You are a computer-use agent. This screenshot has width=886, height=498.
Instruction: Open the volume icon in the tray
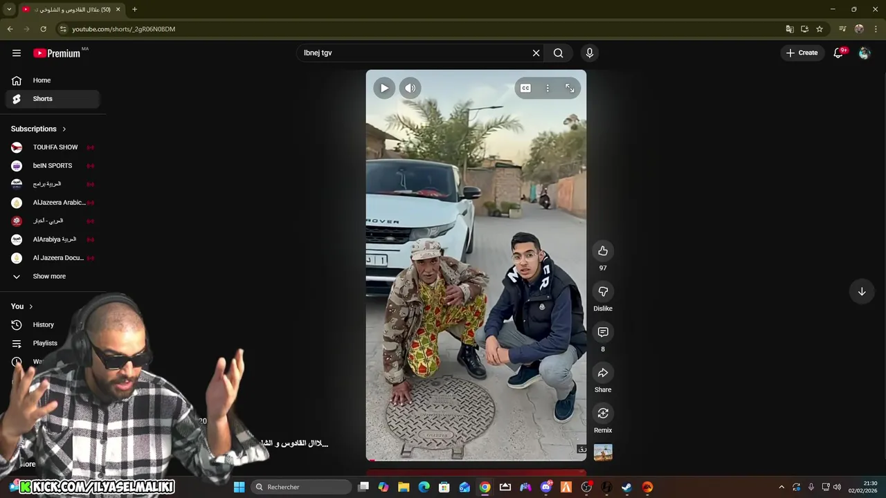click(x=838, y=487)
